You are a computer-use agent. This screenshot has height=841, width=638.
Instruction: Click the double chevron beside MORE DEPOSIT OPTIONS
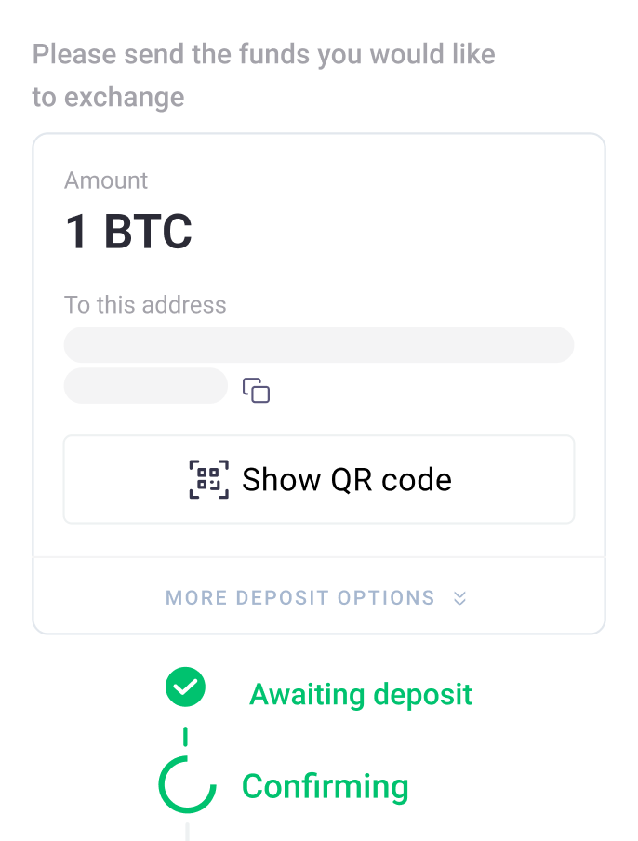point(459,598)
